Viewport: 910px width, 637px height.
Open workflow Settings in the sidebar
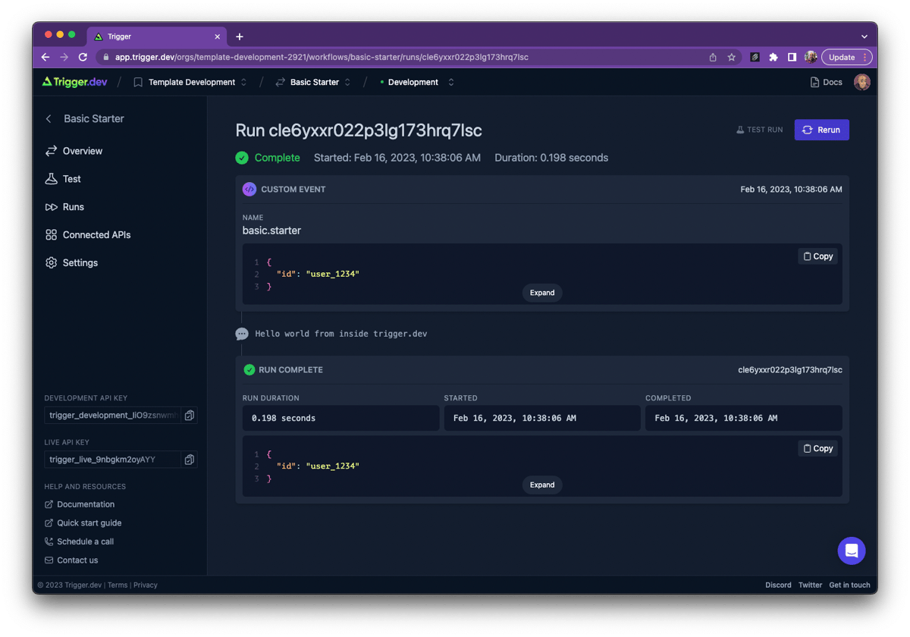click(71, 263)
